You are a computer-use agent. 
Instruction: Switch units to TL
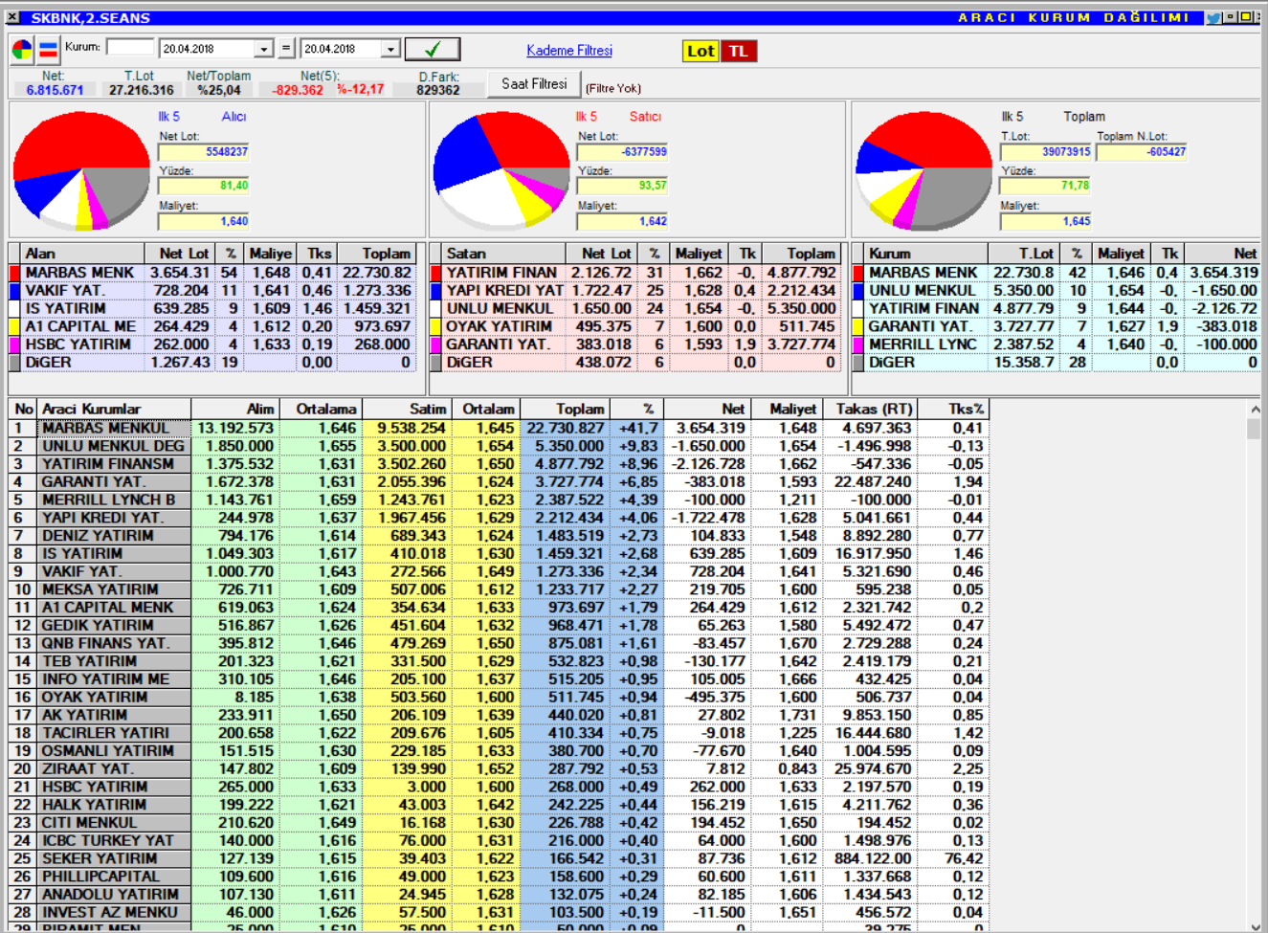click(739, 51)
